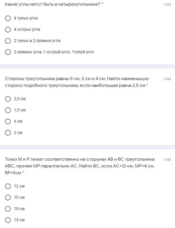Choose the '4 острых угла' answer
The height and width of the screenshot is (228, 175).
pos(8,30)
